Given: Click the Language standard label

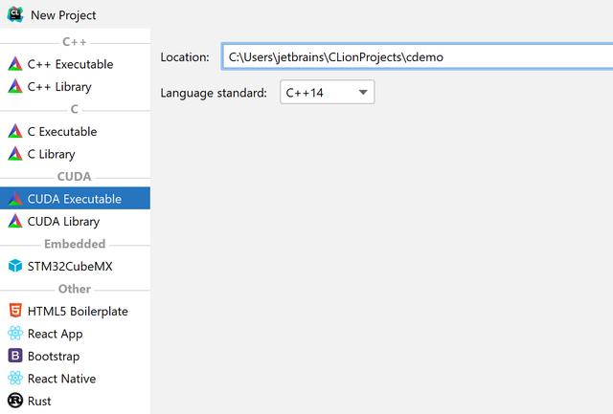Looking at the screenshot, I should coord(214,93).
